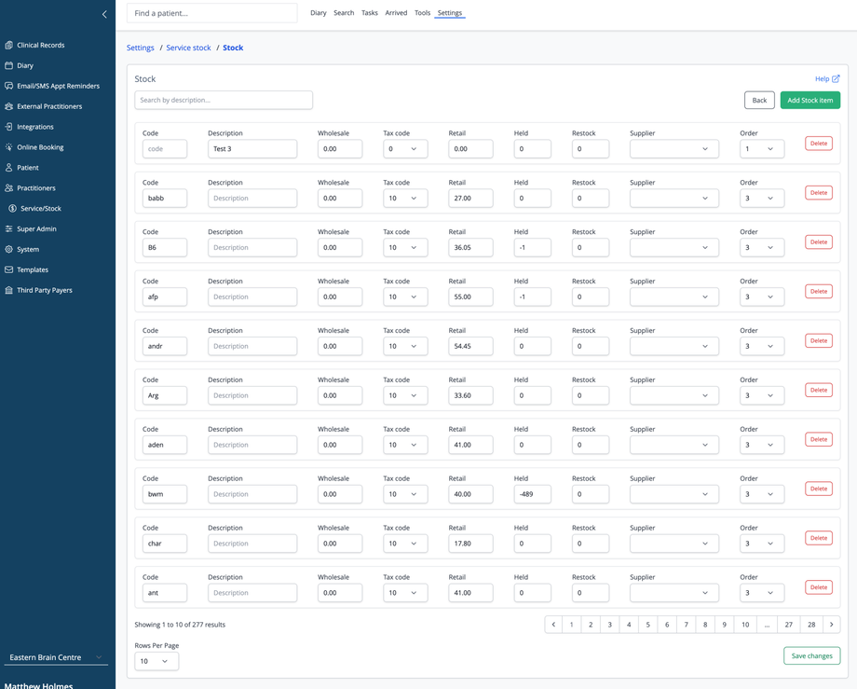
Task: Open the System settings gear icon
Action: [x=9, y=249]
